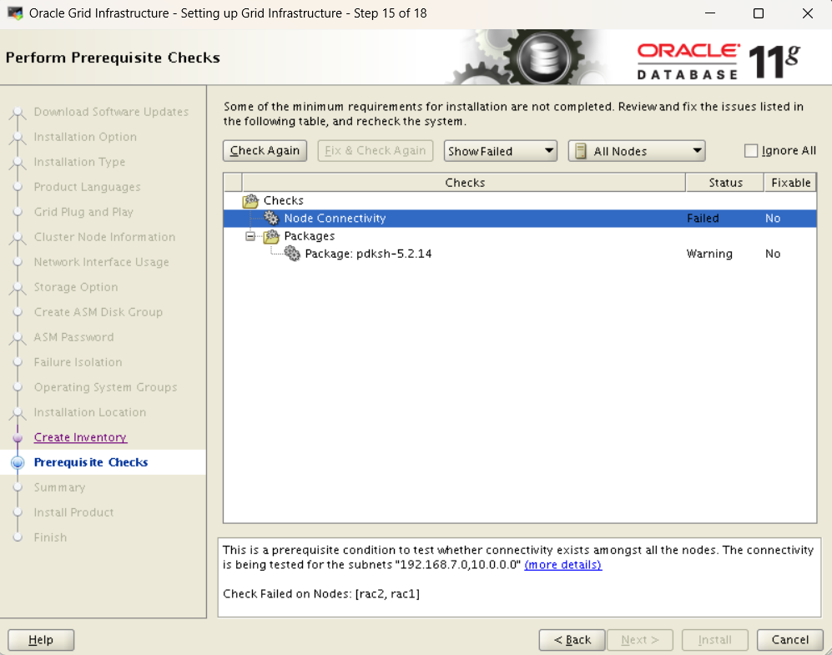Image resolution: width=832 pixels, height=655 pixels.
Task: Click the Download Software Updates step
Action: [x=111, y=112]
